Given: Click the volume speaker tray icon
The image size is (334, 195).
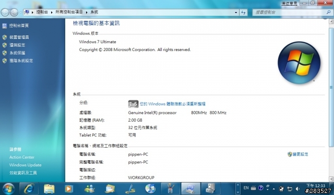Looking at the screenshot, I should (297, 189).
